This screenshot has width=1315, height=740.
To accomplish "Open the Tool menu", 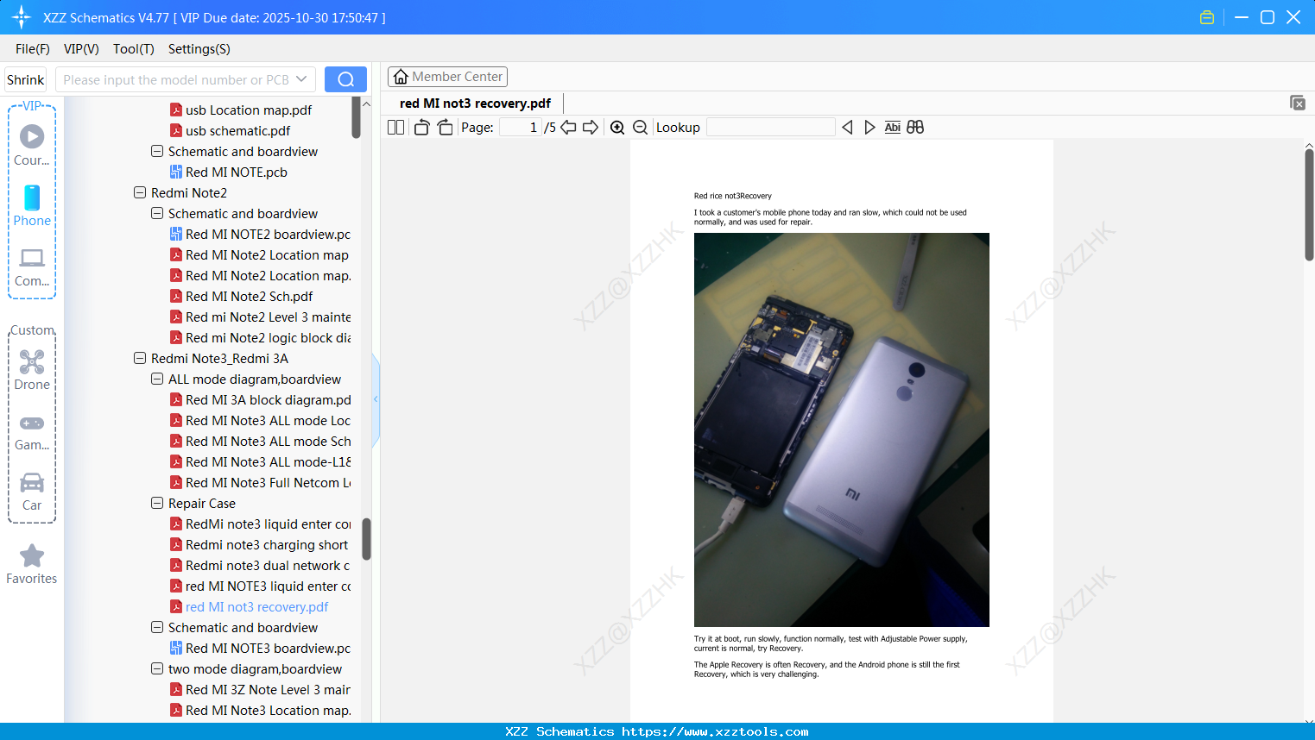I will pyautogui.click(x=133, y=49).
